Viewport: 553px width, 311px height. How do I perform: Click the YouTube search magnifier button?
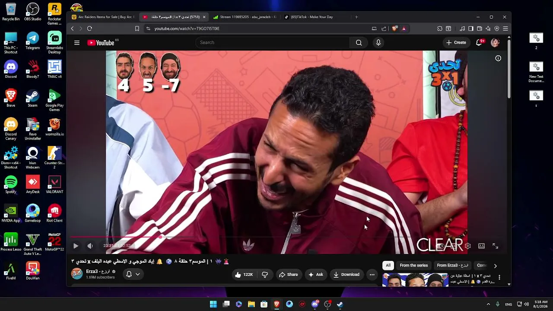pyautogui.click(x=359, y=43)
